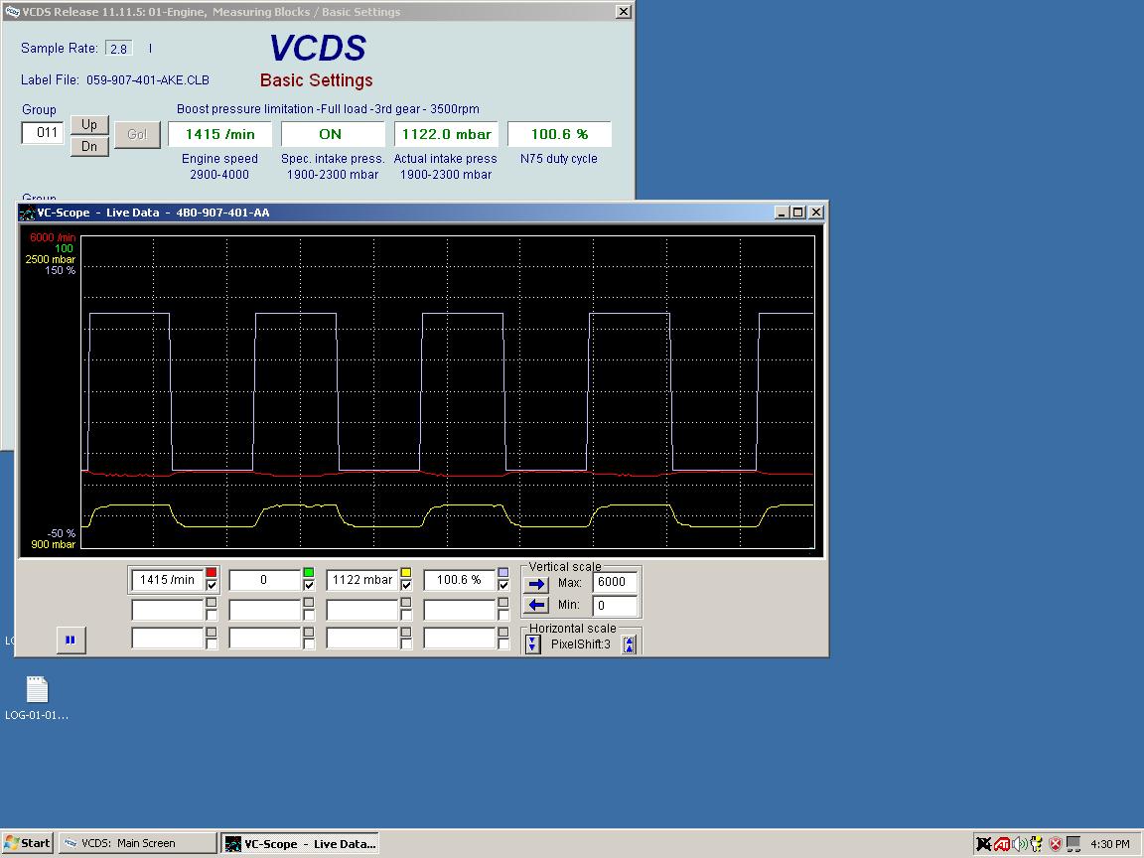Switch to VCDS: Main Screen taskbar item

pyautogui.click(x=137, y=843)
